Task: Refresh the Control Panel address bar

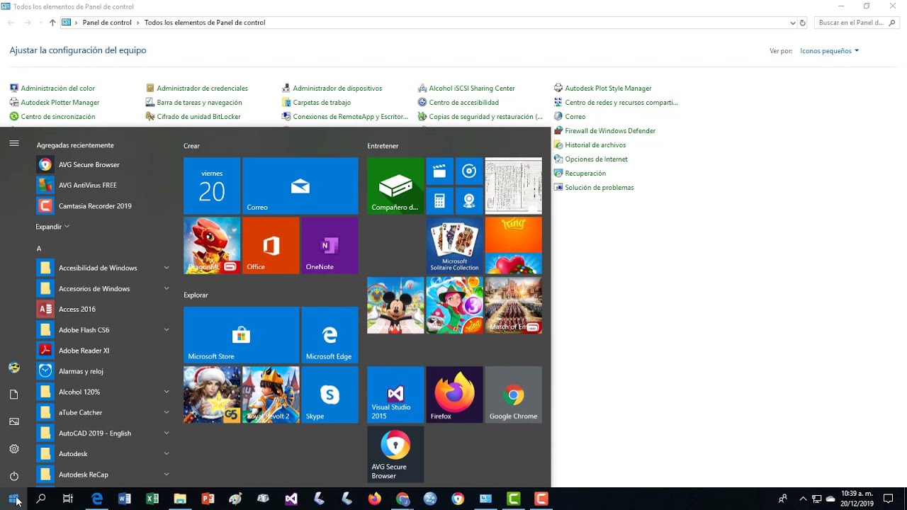Action: [x=803, y=23]
